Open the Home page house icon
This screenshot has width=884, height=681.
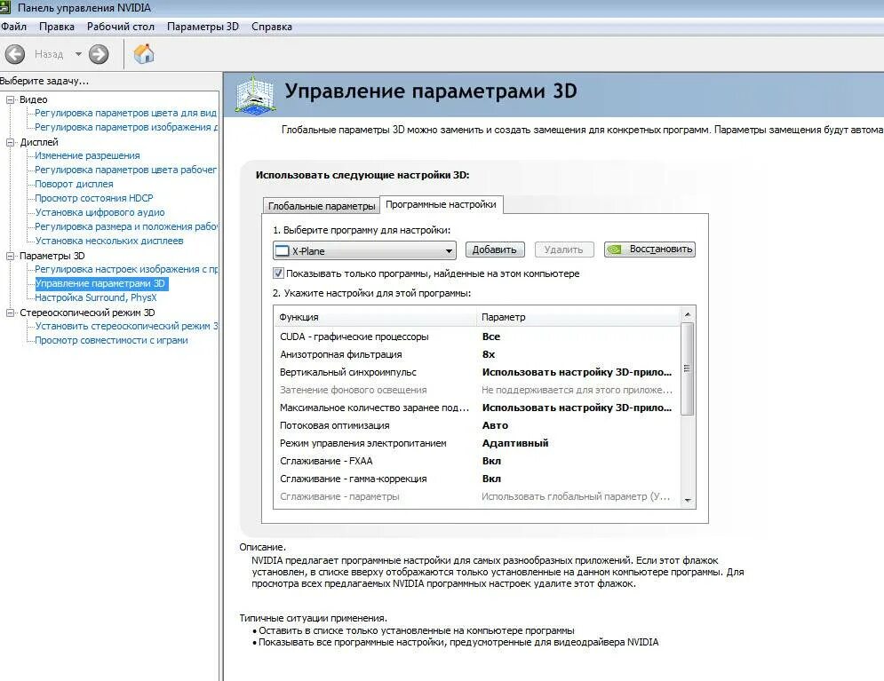click(144, 54)
